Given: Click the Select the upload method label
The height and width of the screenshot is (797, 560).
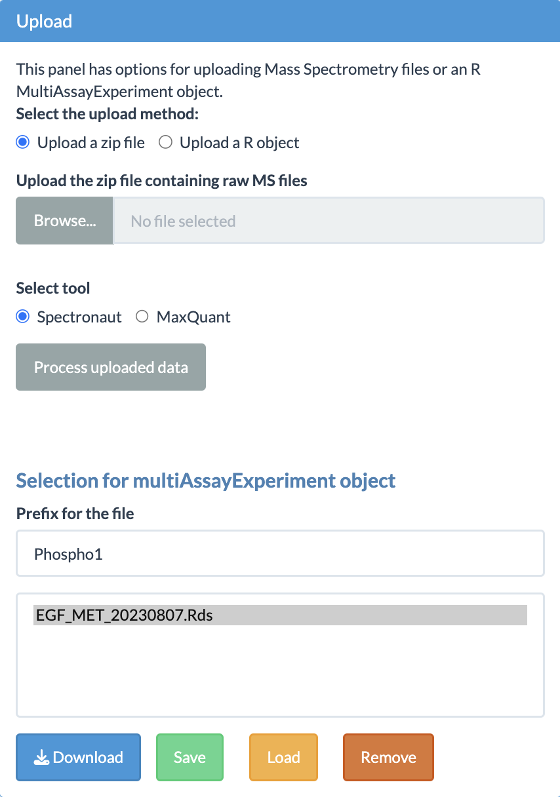Looking at the screenshot, I should [x=108, y=113].
